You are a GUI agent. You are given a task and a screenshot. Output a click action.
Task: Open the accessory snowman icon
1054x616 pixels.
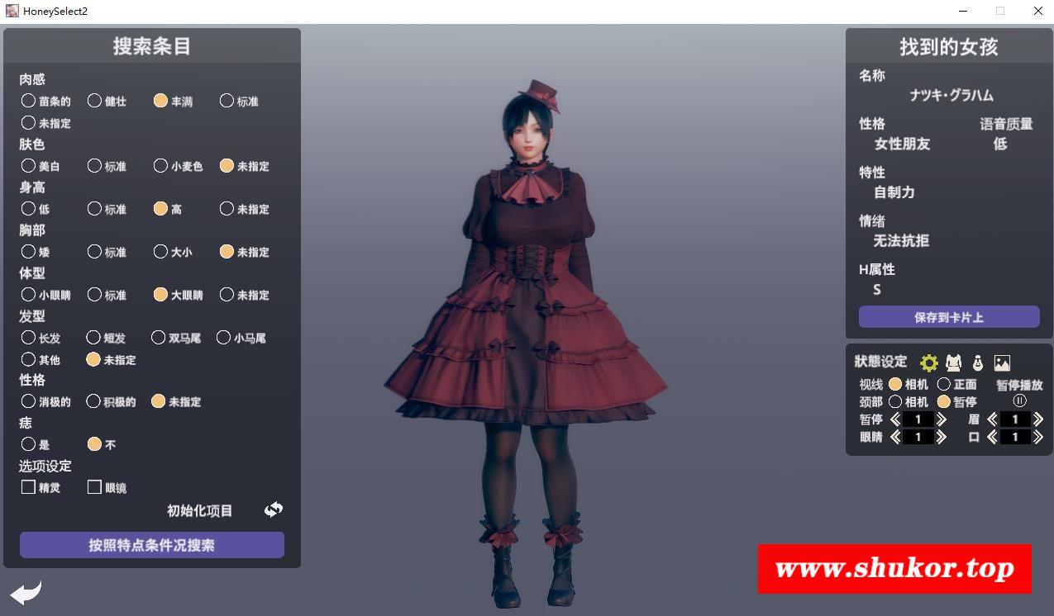coord(978,362)
